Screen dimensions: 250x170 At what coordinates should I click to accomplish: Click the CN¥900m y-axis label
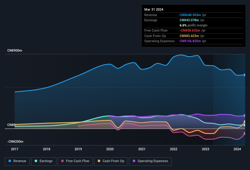pos(15,50)
